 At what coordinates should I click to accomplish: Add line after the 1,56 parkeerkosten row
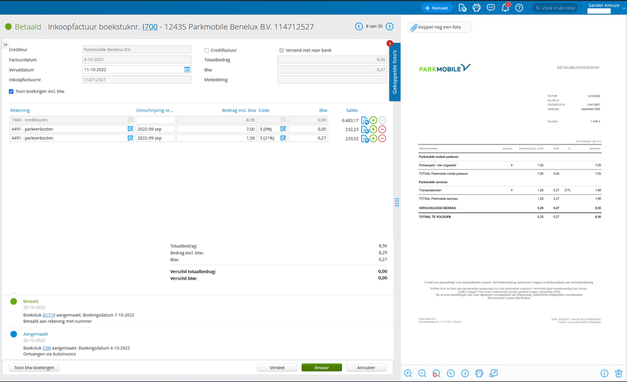[x=373, y=139]
